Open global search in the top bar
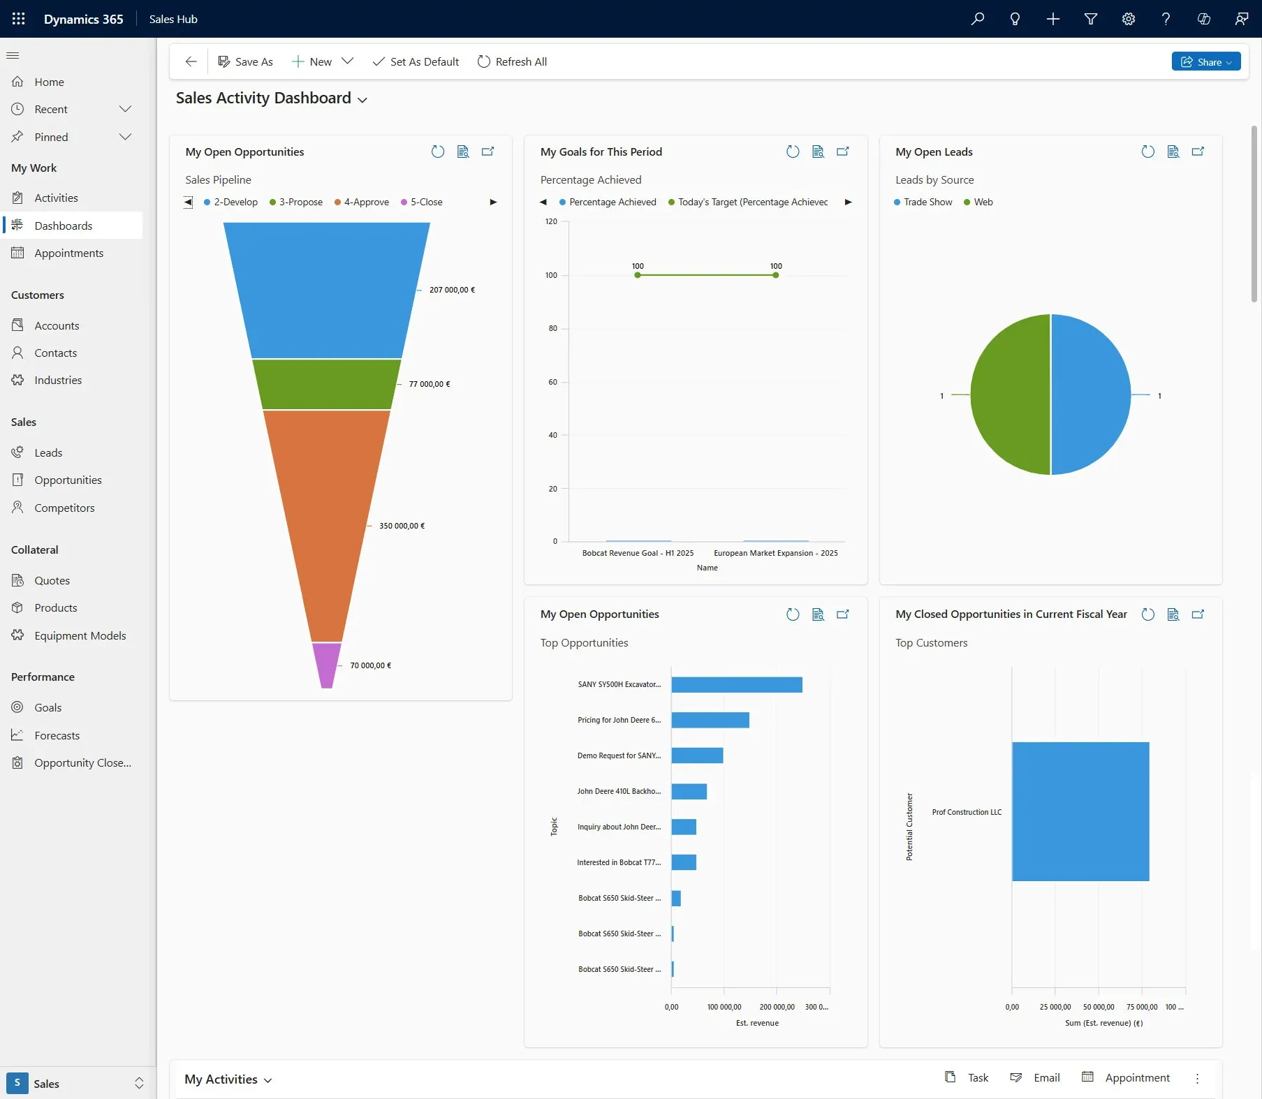1262x1099 pixels. click(x=977, y=19)
